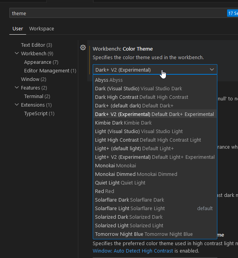
Task: Select Text Editor (3) in settings tree
Action: click(36, 45)
